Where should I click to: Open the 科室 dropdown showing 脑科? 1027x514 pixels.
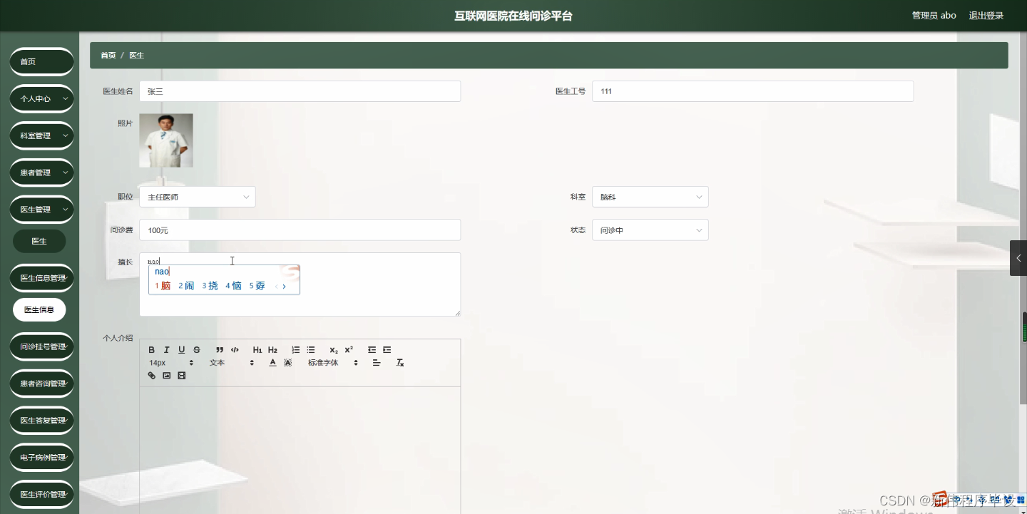tap(650, 196)
